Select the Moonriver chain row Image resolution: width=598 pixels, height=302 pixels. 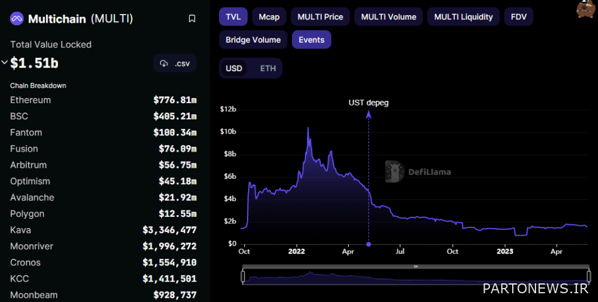pos(103,247)
